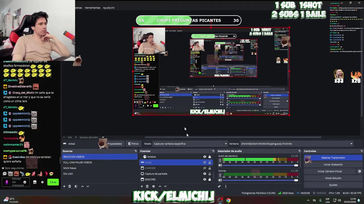Image resolution: width=364 pixels, height=204 pixels.
Task: Select FULL CAM PAUSE VIDEOS scene
Action: (100, 162)
